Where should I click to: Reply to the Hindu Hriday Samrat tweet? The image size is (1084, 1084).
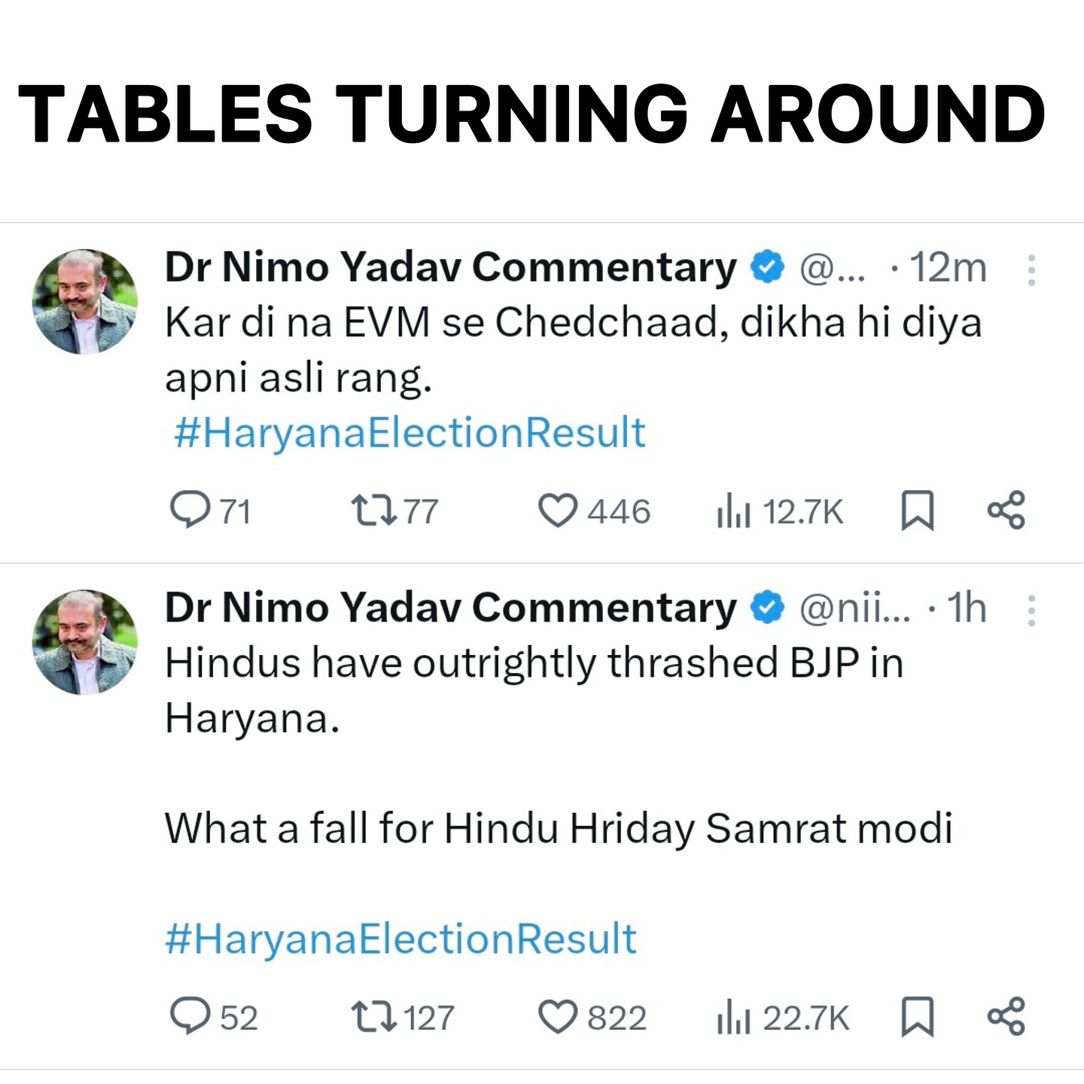[x=190, y=1016]
